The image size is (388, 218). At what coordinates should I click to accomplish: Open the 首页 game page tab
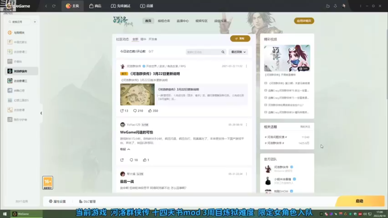[x=148, y=21]
